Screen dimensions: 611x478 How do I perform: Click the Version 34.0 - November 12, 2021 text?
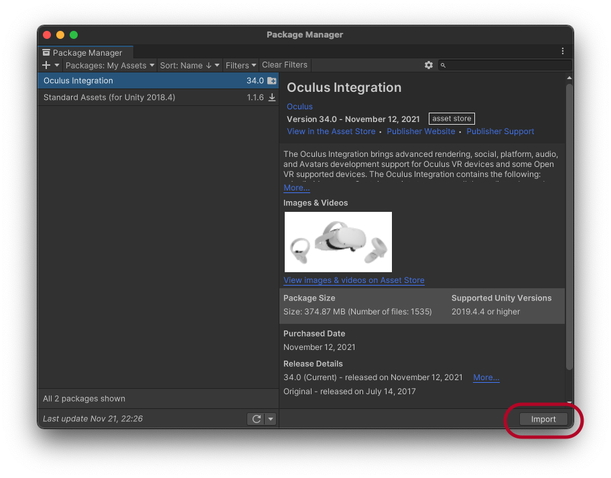353,119
